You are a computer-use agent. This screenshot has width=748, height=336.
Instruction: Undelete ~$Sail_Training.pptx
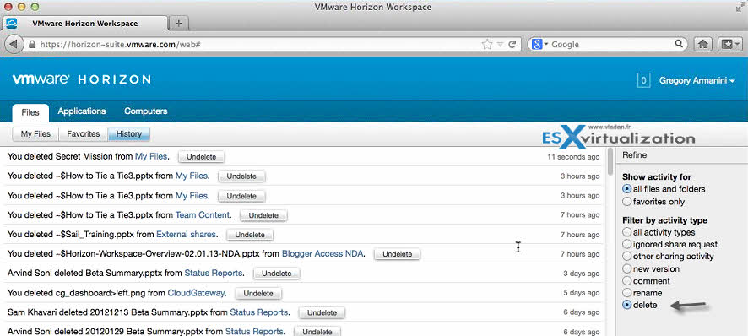pyautogui.click(x=250, y=235)
